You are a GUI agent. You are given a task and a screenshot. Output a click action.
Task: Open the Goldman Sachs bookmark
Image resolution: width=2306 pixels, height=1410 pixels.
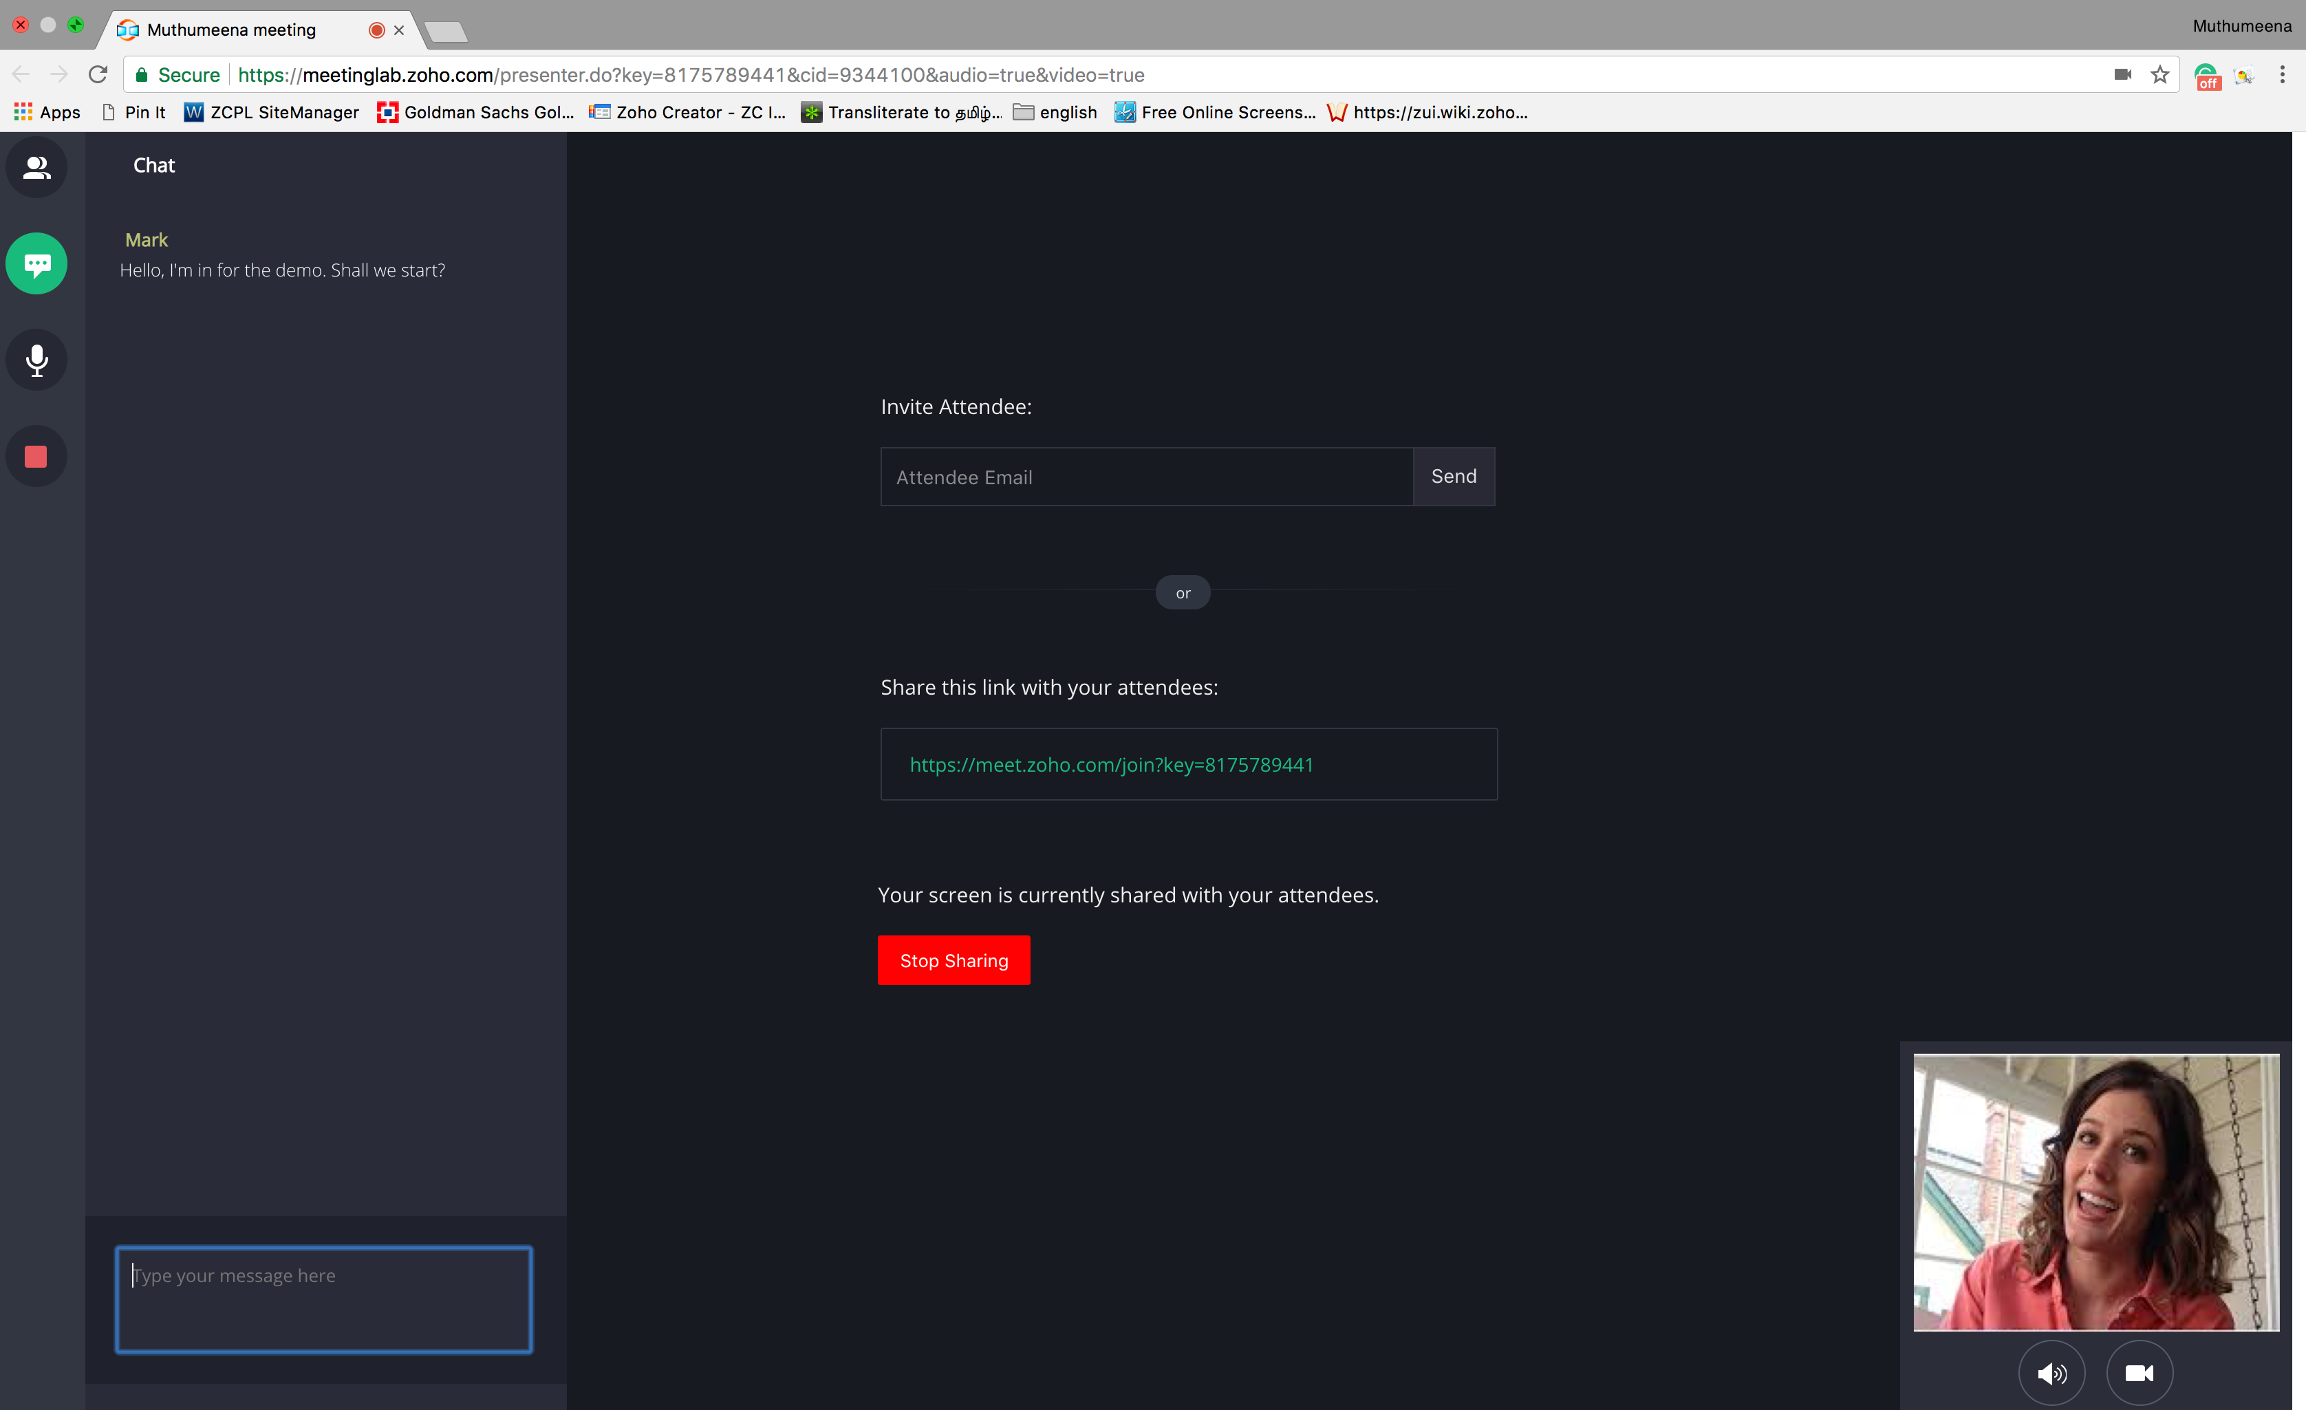pyautogui.click(x=475, y=112)
